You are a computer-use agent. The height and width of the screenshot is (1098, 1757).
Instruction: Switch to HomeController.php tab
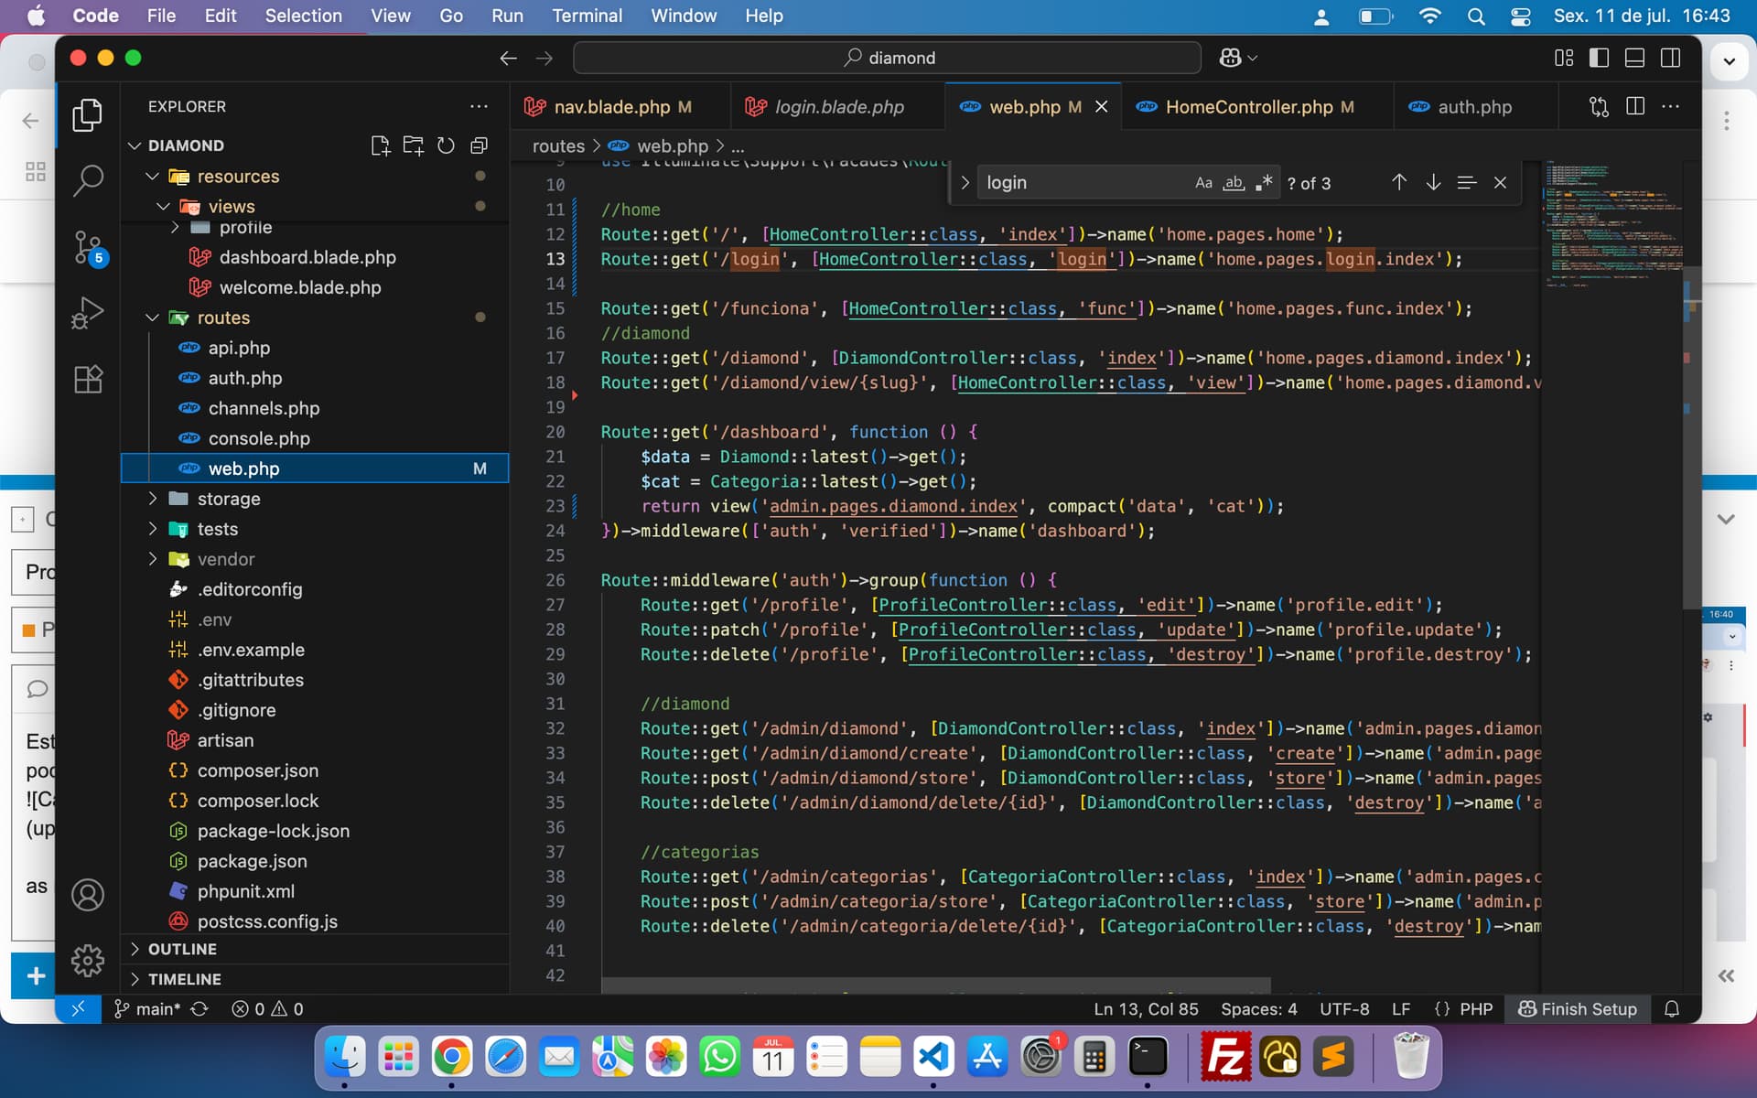click(x=1258, y=106)
